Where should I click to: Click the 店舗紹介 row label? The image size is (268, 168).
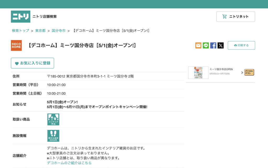pos(19,155)
